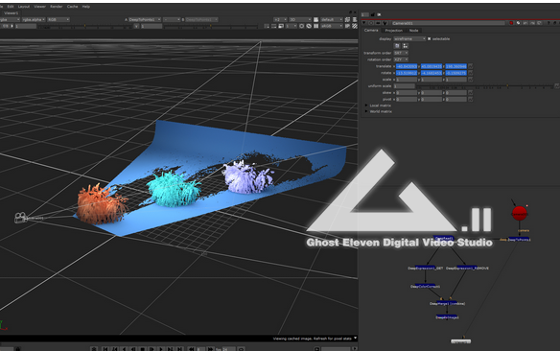Select the DeepExpression1_GET node
The height and width of the screenshot is (351, 560).
(x=426, y=269)
